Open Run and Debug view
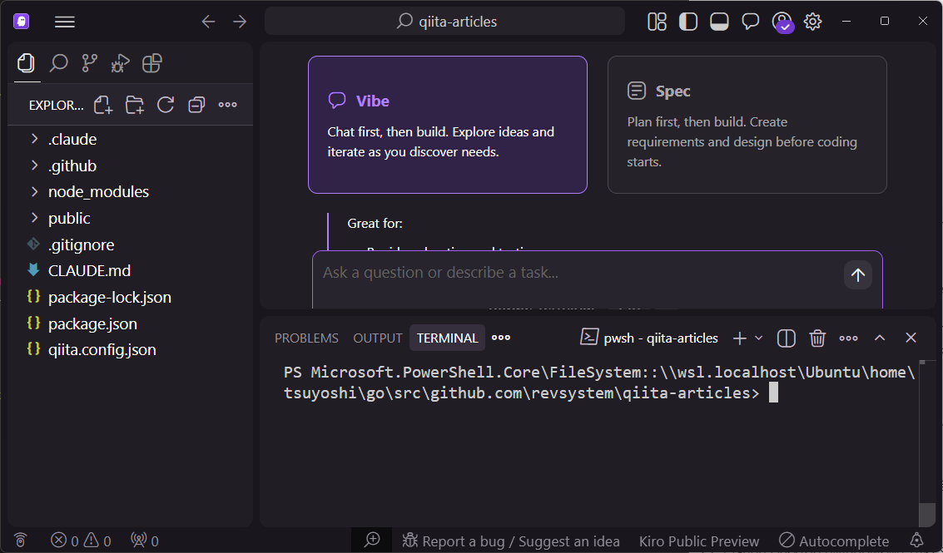Image resolution: width=943 pixels, height=553 pixels. (x=121, y=63)
